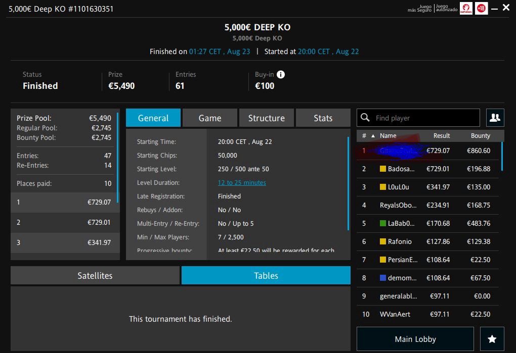Image resolution: width=516 pixels, height=353 pixels.
Task: Switch to the General tab
Action: (153, 118)
